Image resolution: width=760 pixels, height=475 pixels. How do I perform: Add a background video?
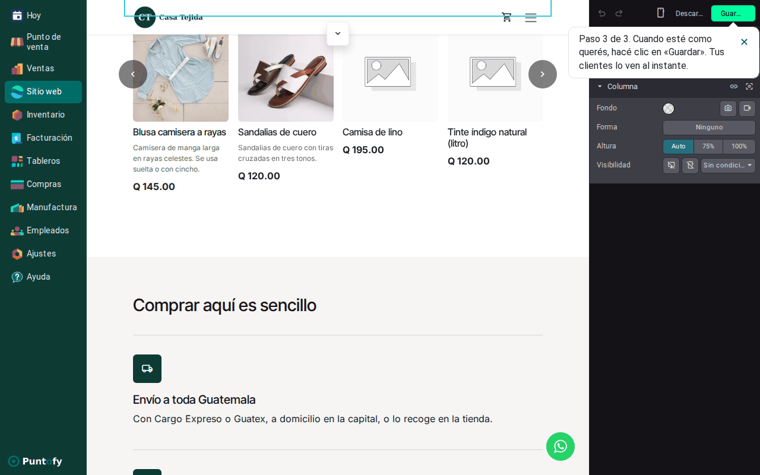(x=747, y=108)
